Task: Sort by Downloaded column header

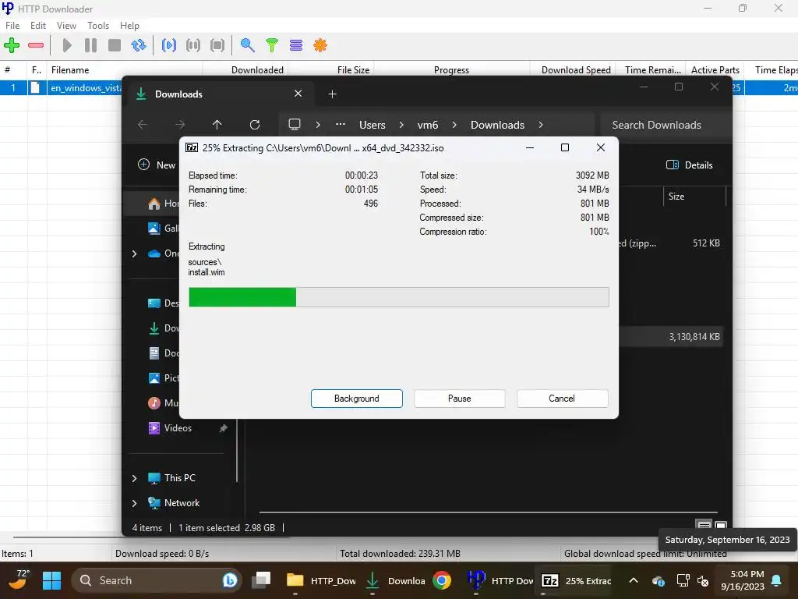Action: (x=245, y=69)
